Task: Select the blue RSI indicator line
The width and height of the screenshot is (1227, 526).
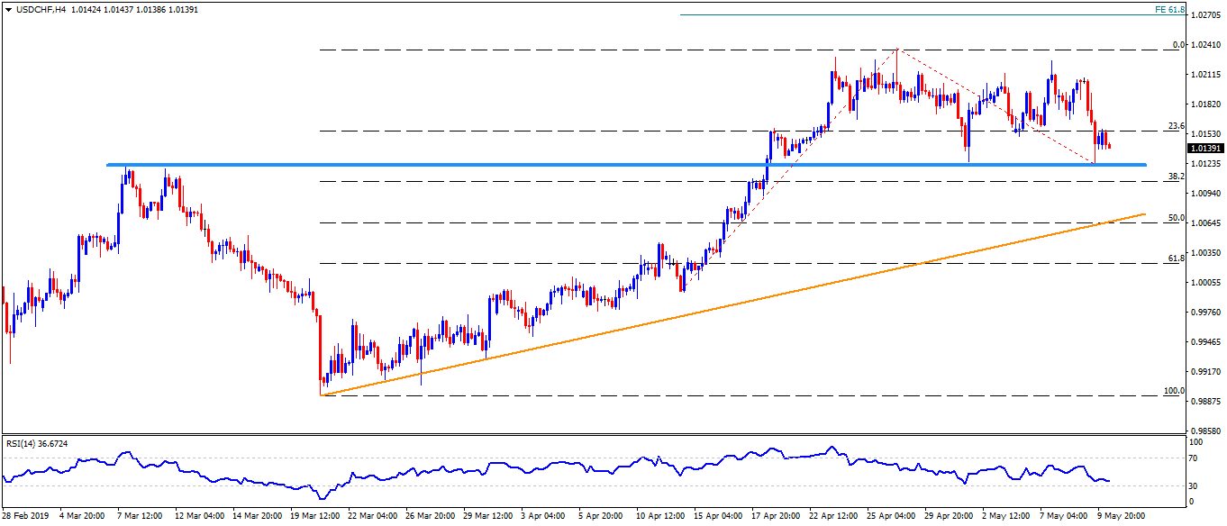Action: click(x=541, y=466)
